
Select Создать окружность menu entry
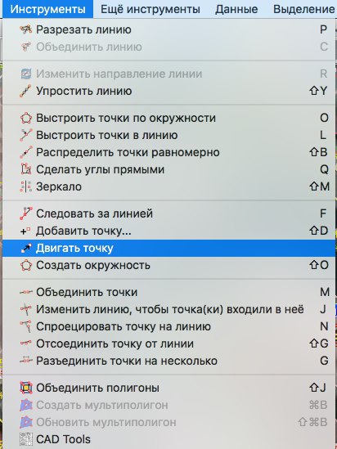point(169,265)
